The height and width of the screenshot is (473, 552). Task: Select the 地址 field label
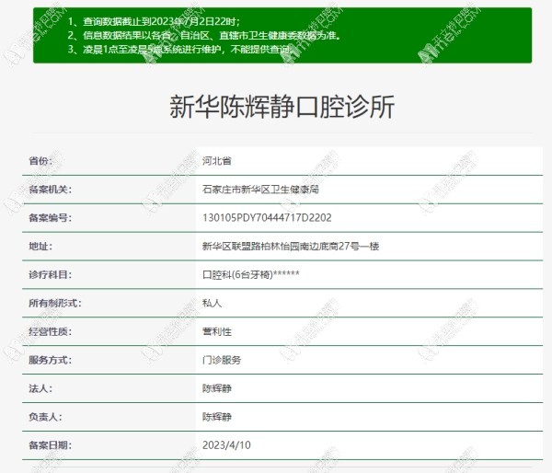41,246
